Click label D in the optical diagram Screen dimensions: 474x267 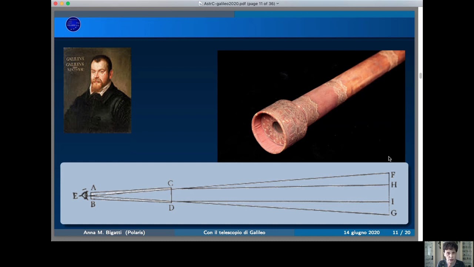(x=171, y=208)
